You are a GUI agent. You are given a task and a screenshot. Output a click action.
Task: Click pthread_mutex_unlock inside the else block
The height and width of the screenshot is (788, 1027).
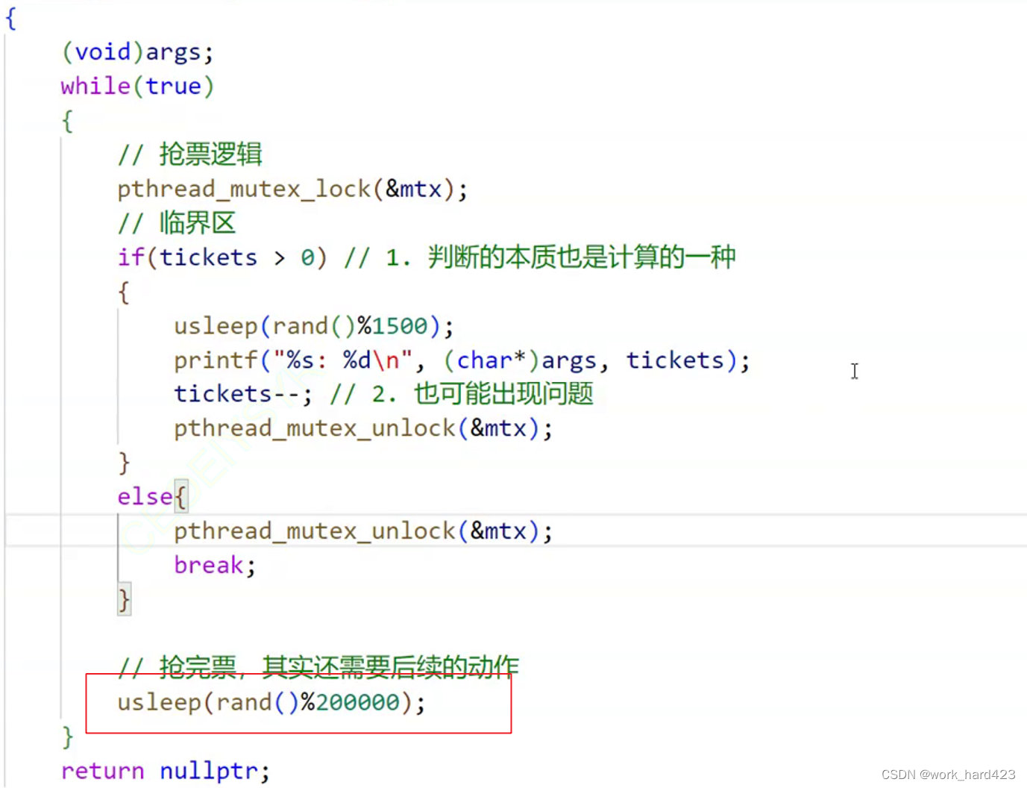coord(363,531)
